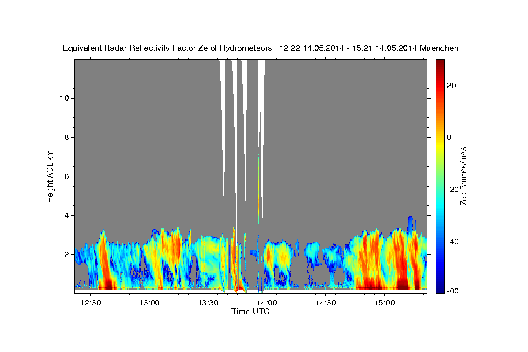Click the height tick label 4
This screenshot has height=352, width=528.
click(66, 216)
